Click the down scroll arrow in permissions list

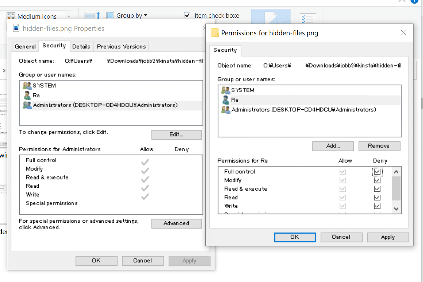tap(396, 209)
